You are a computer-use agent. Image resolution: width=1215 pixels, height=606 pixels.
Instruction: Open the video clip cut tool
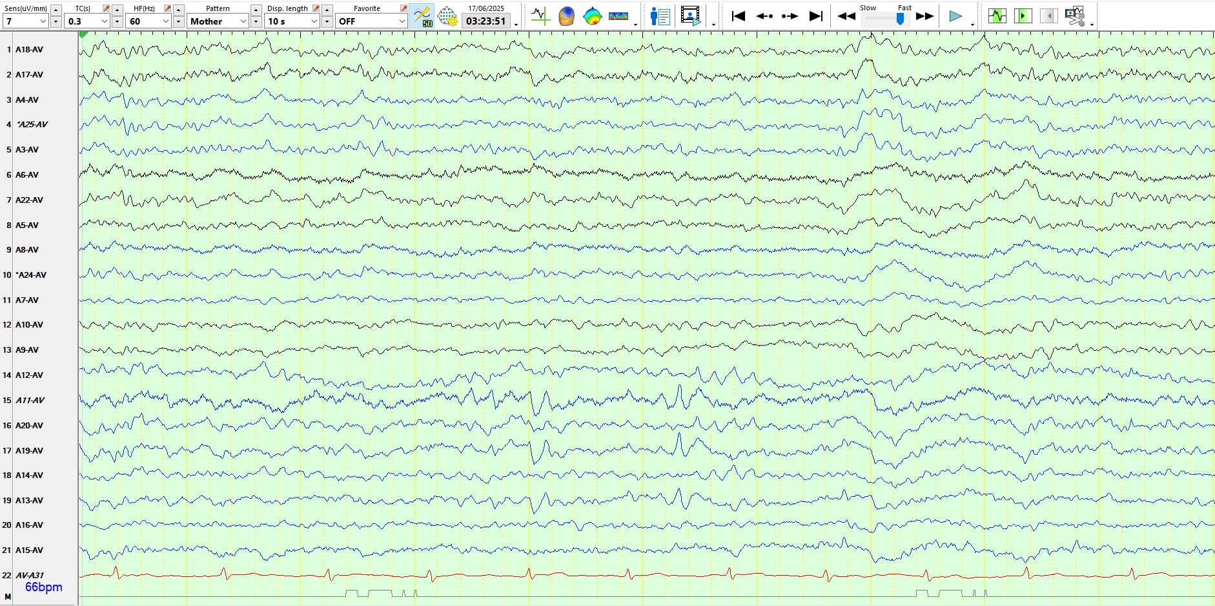[1075, 16]
